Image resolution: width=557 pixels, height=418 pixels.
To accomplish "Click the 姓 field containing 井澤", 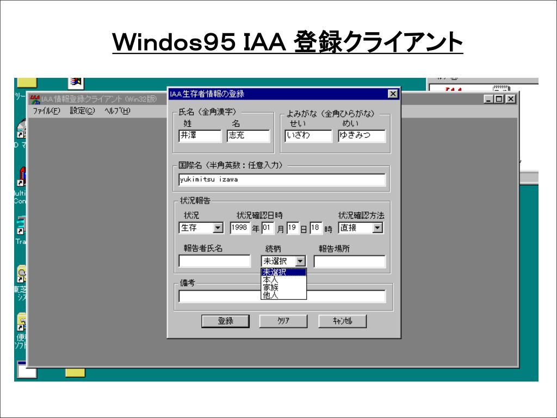I will pos(200,136).
